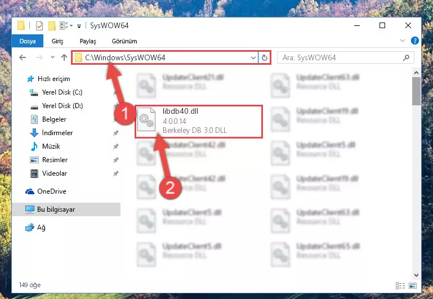The height and width of the screenshot is (299, 433).
Task: Unpin İndirmeler using its pin icon
Action: pyautogui.click(x=115, y=133)
